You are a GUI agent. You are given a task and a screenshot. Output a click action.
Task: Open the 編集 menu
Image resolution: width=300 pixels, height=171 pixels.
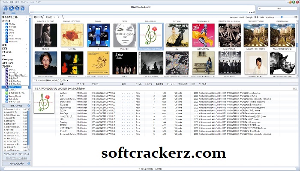coord(11,2)
